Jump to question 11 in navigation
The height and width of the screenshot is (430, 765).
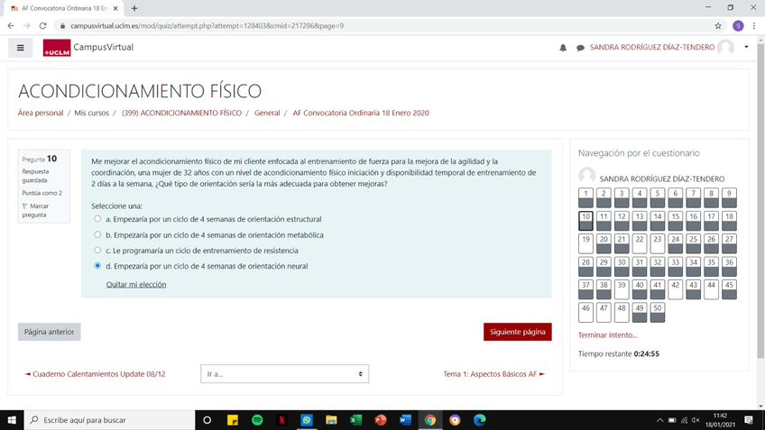604,221
